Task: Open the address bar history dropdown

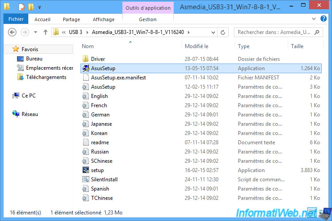Action: [x=213, y=32]
